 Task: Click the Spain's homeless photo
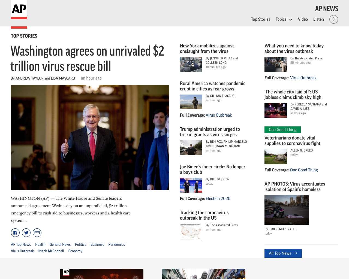(x=287, y=210)
